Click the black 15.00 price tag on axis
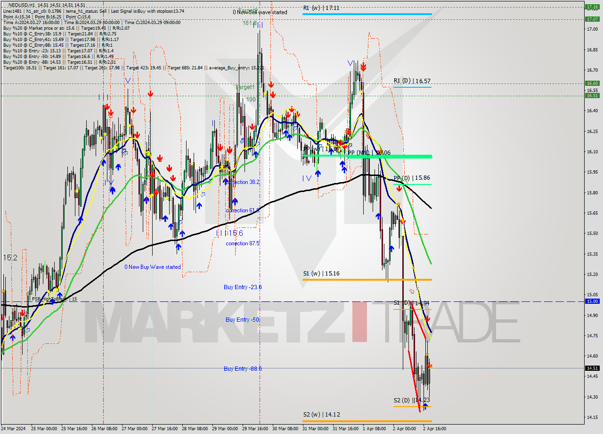 click(x=592, y=301)
